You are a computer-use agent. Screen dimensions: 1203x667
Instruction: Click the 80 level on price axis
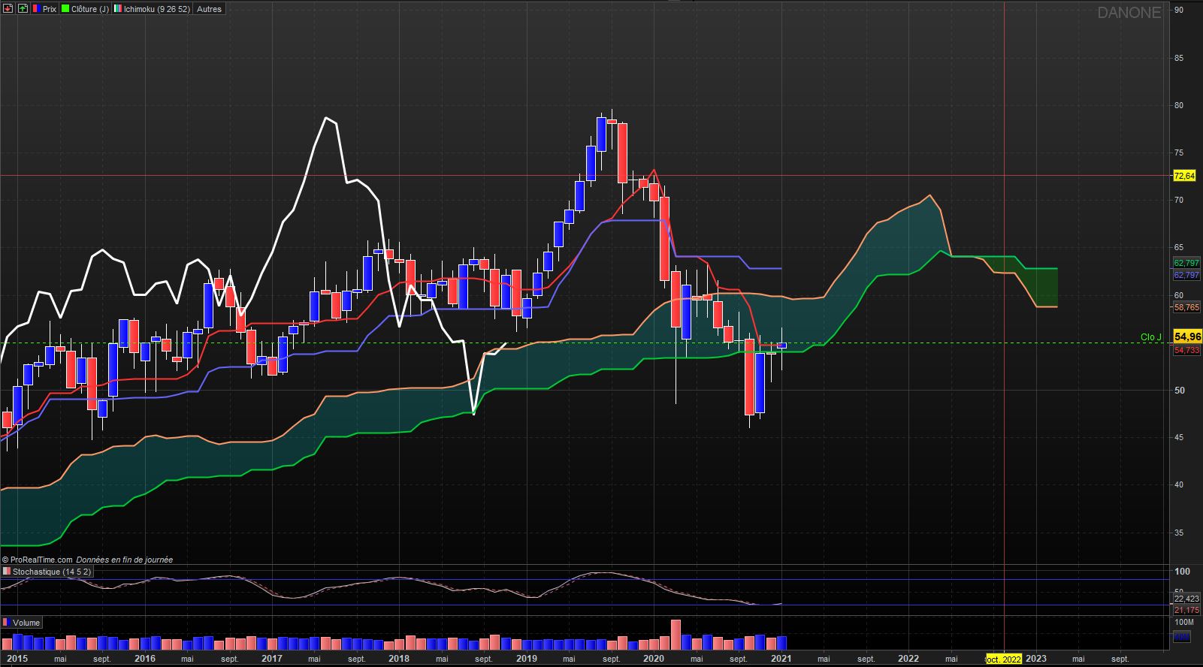point(1179,105)
